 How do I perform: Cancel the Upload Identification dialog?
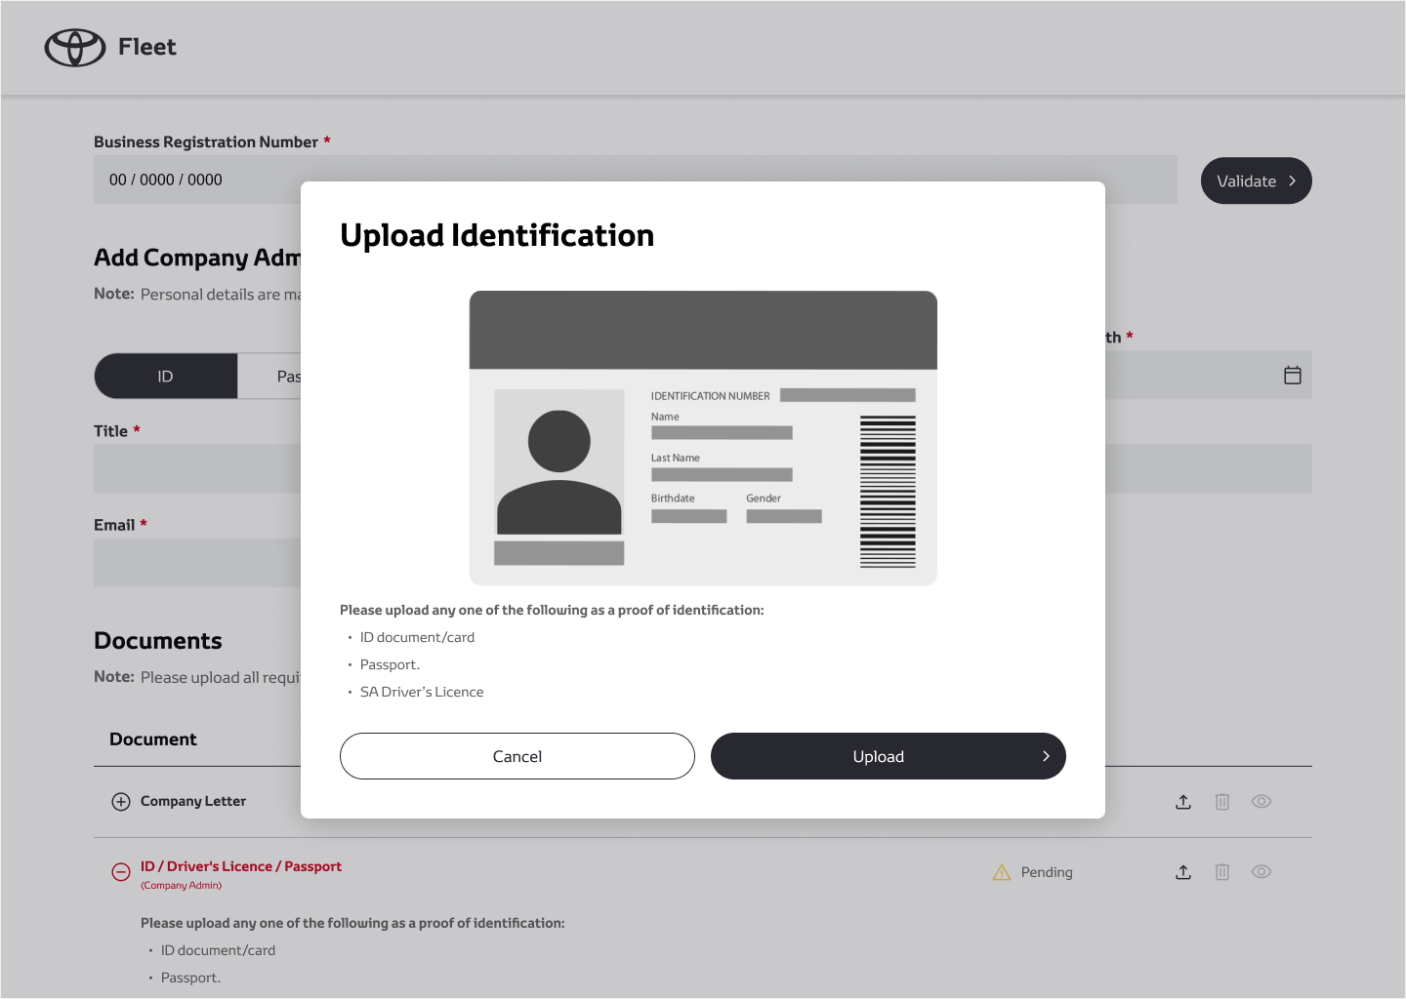point(517,756)
